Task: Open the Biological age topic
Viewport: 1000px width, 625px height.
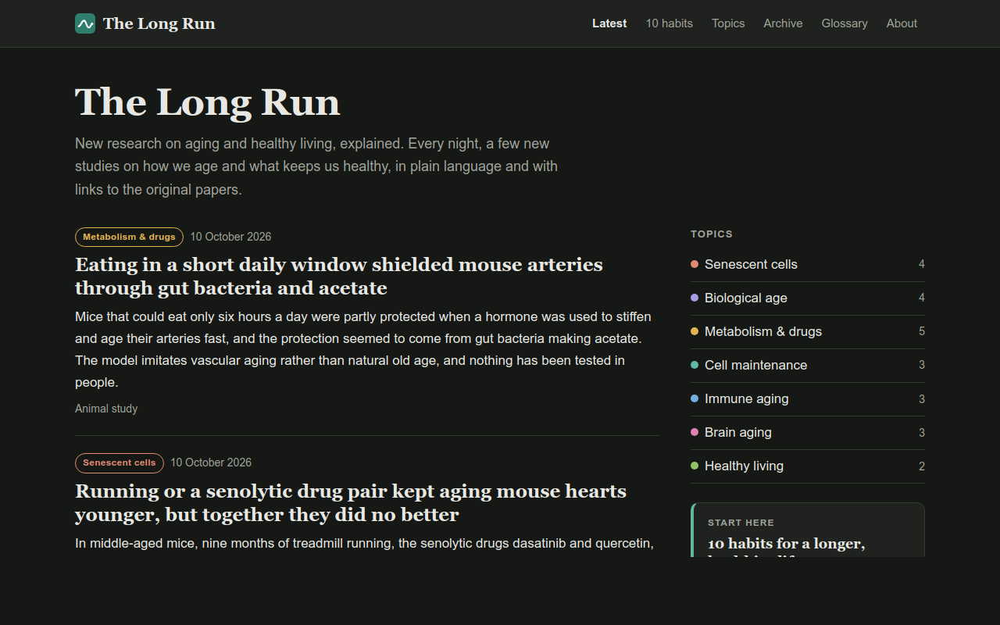Action: (x=808, y=298)
